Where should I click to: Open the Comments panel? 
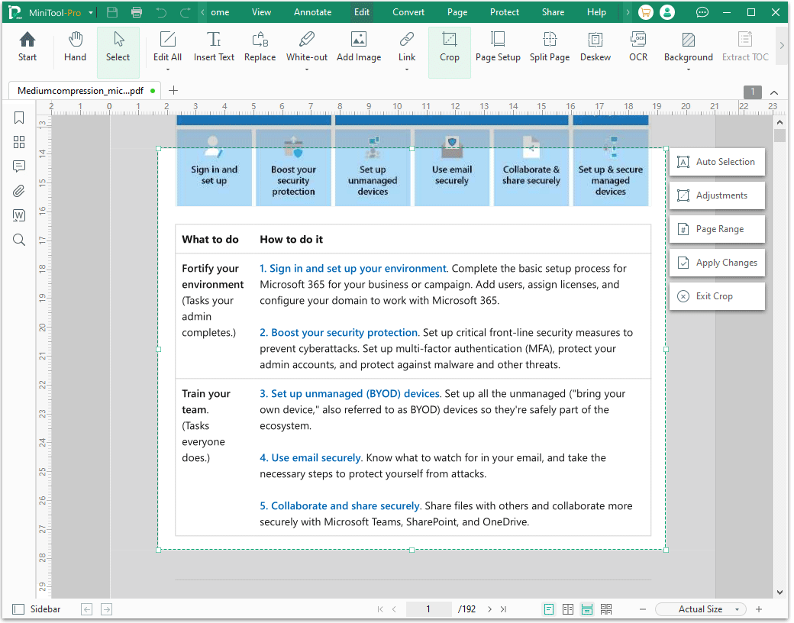18,166
